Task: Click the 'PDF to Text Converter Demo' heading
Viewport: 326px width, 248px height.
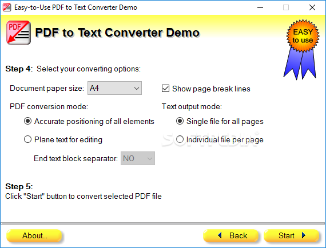Action: 117,33
